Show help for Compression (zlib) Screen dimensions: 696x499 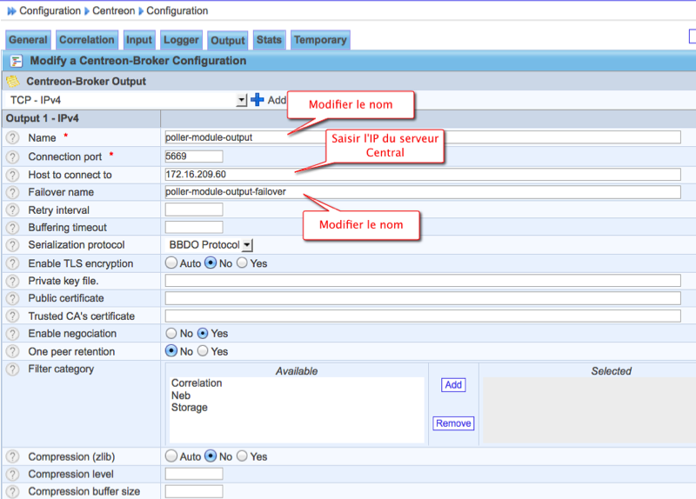(13, 456)
